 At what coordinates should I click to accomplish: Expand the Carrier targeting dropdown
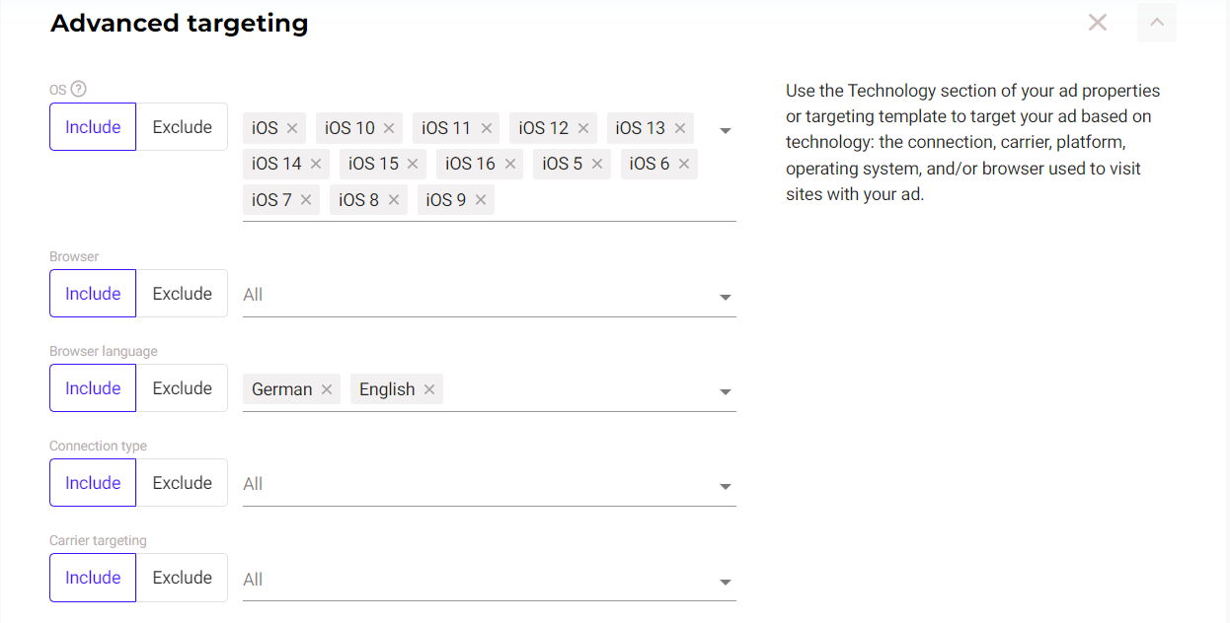pos(726,582)
